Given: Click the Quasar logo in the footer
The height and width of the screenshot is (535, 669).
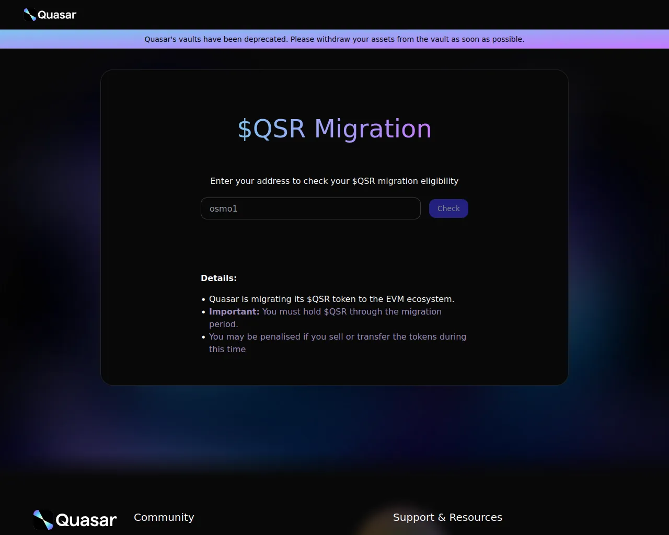Looking at the screenshot, I should click(x=75, y=520).
